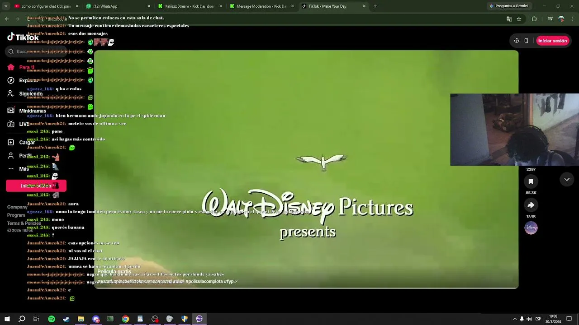Open the Windows Start menu
This screenshot has width=579, height=325.
point(7,319)
